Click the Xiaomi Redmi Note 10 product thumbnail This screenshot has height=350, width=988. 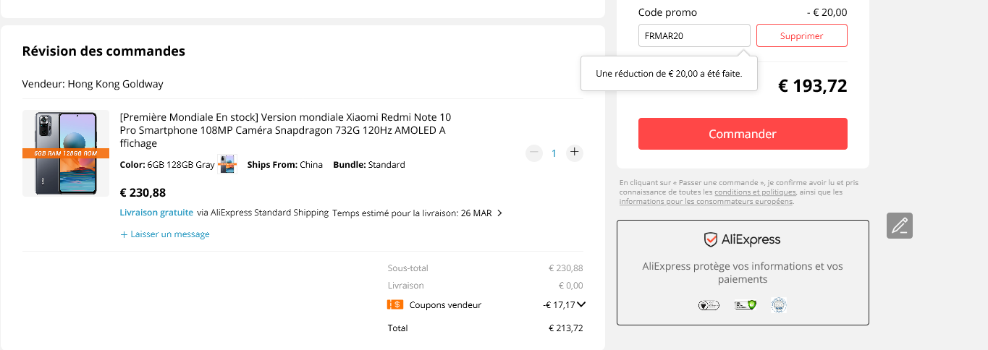tap(66, 153)
